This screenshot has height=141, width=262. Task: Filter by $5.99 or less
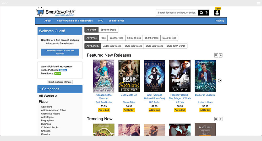coord(151,38)
